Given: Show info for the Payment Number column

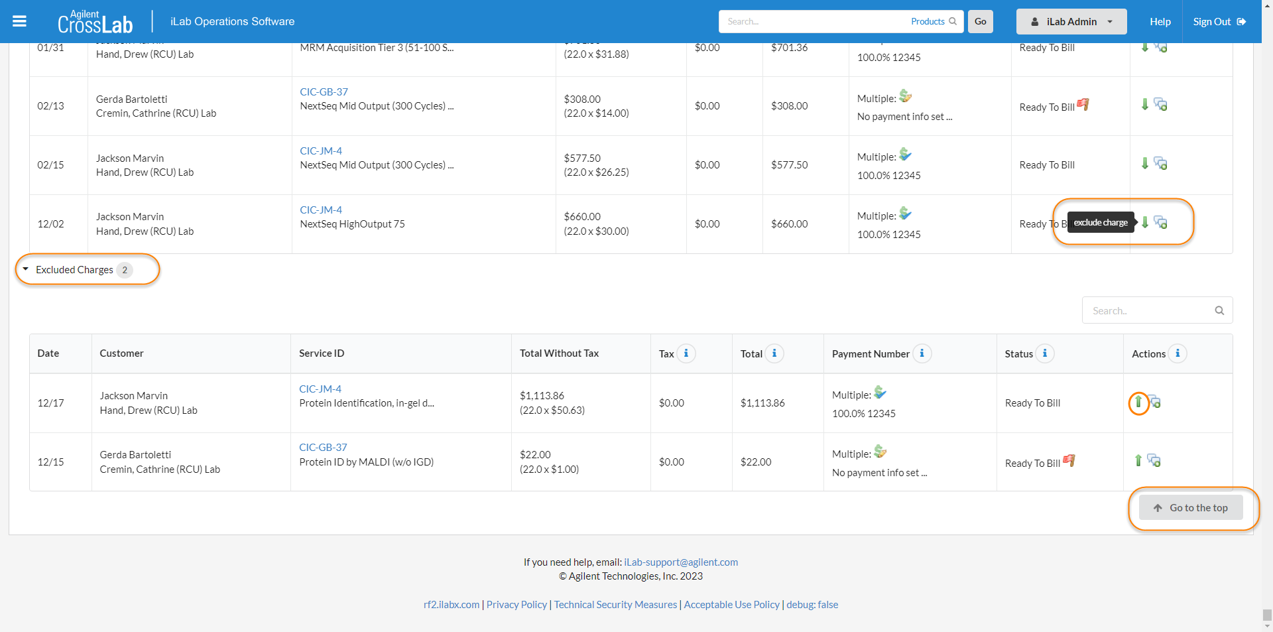Looking at the screenshot, I should [x=922, y=353].
